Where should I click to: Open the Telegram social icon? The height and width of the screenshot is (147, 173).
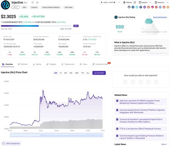[x=133, y=7]
